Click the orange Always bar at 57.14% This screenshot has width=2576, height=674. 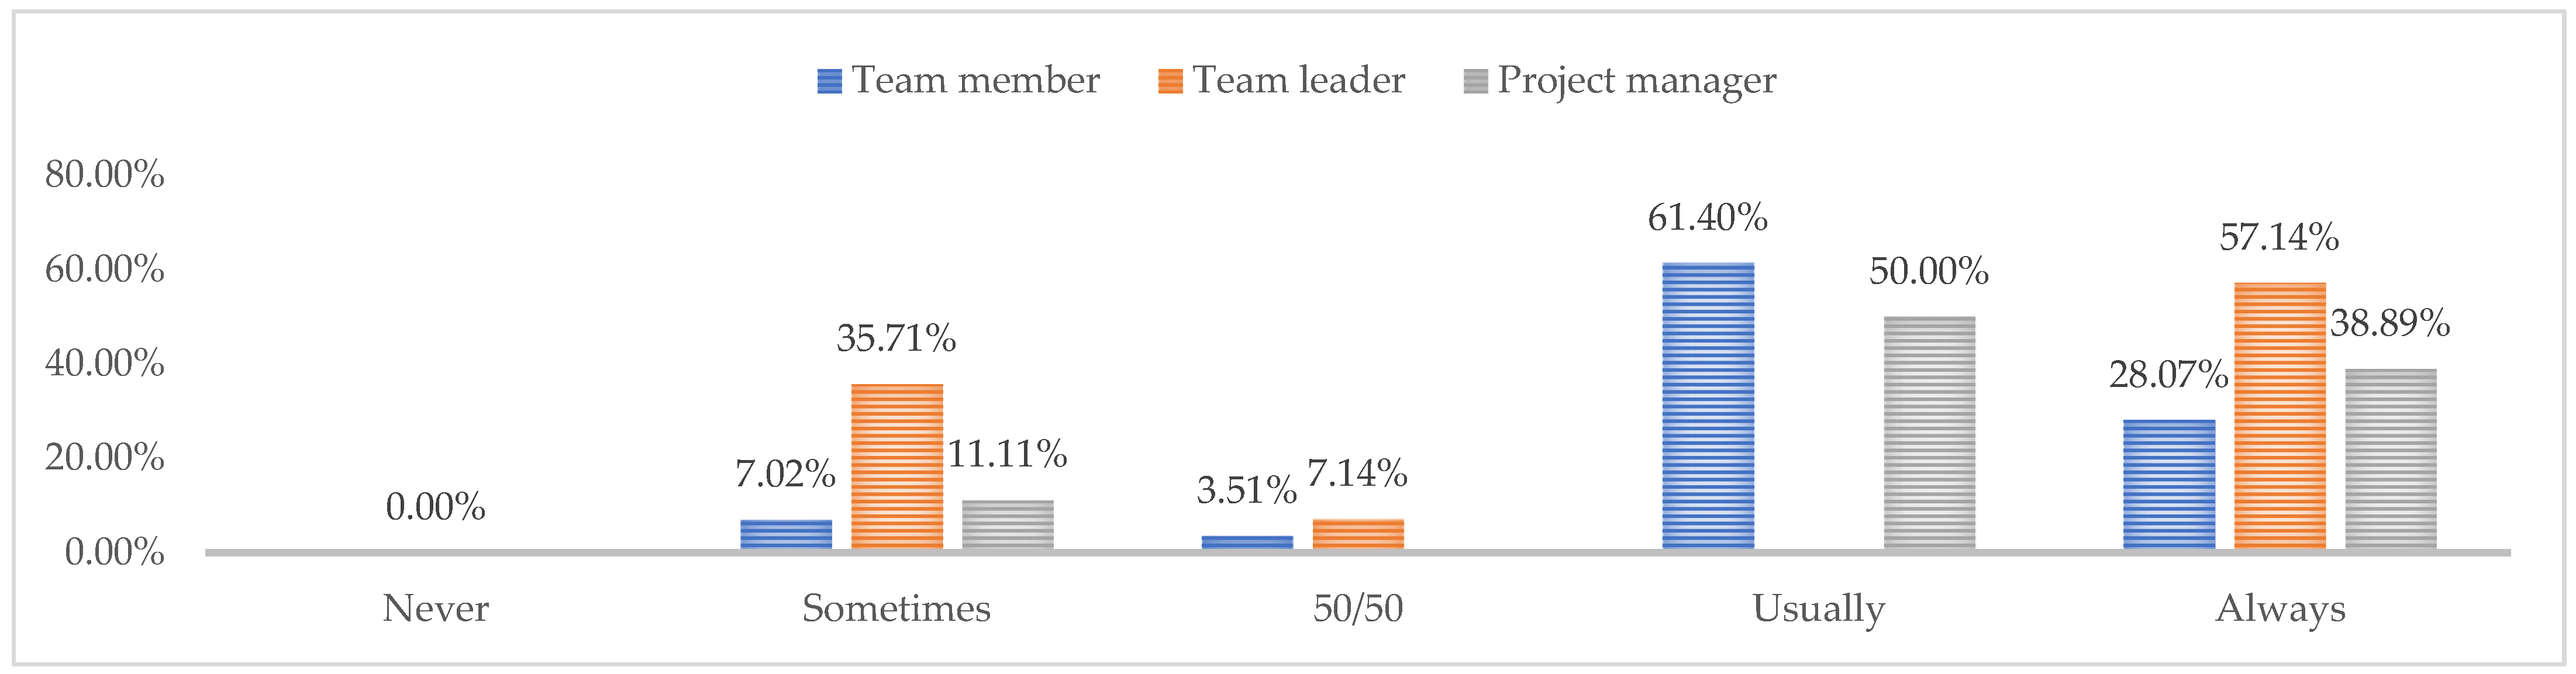coord(2279,415)
